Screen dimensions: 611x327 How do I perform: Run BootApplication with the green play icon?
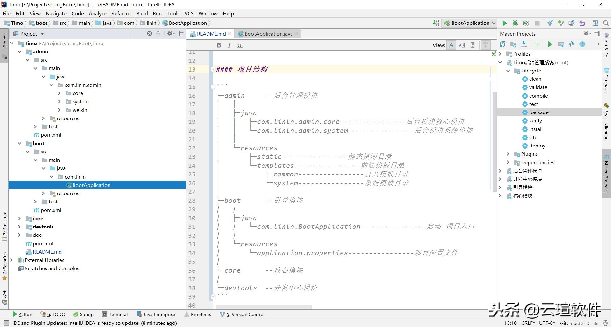coord(504,23)
